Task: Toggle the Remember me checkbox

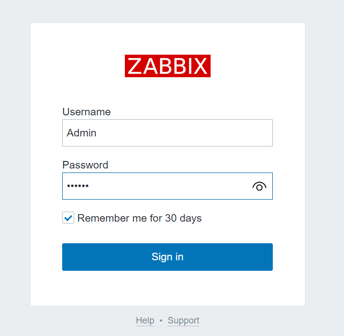Action: tap(68, 218)
